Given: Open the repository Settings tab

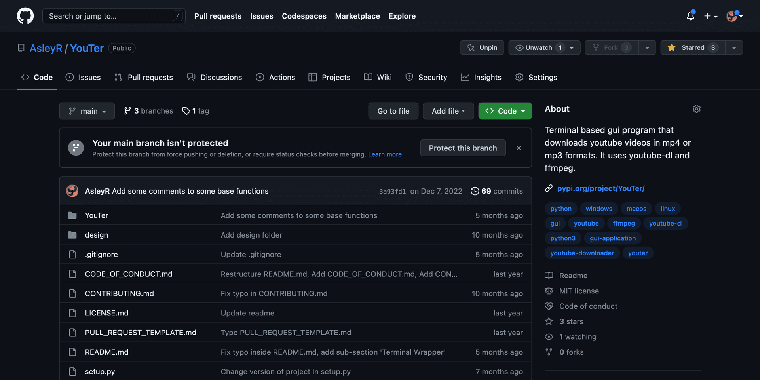Looking at the screenshot, I should (536, 77).
